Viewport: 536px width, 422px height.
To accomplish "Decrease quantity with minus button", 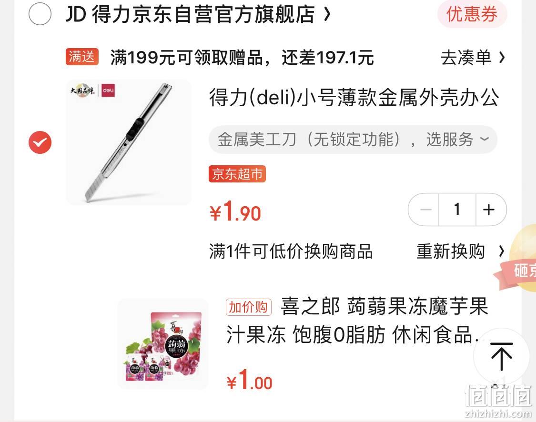I will pos(424,209).
